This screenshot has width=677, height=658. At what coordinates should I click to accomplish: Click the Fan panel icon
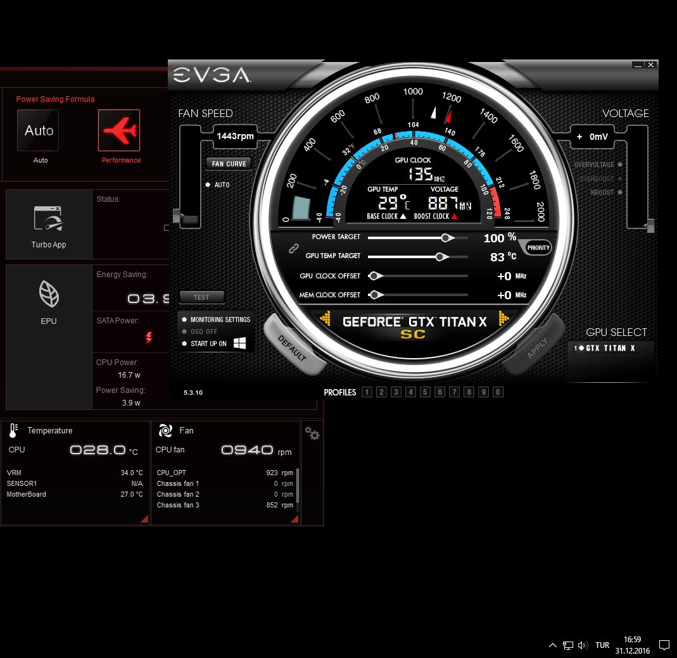165,430
